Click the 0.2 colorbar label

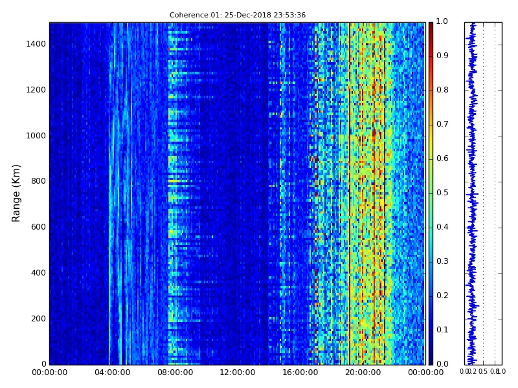442,296
